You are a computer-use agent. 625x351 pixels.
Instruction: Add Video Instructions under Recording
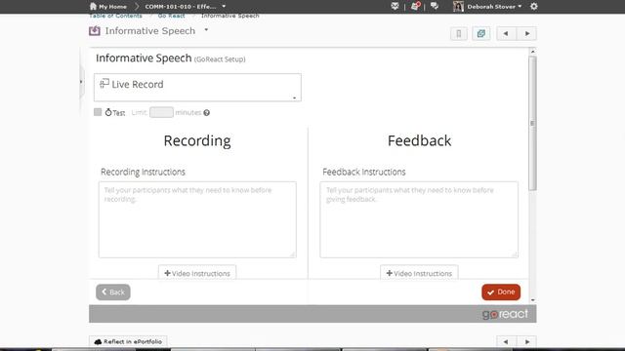click(x=197, y=273)
